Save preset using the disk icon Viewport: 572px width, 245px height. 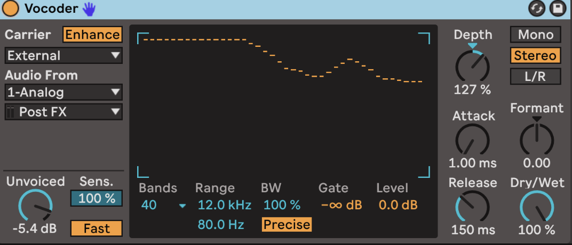558,9
